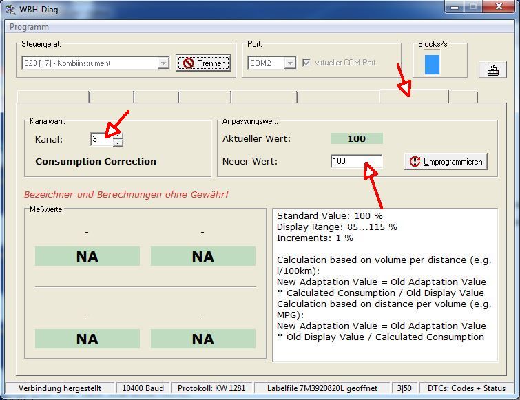Viewport: 520px width, 400px height.
Task: Toggle the virtueller COM-Port checkbox
Action: pos(306,63)
